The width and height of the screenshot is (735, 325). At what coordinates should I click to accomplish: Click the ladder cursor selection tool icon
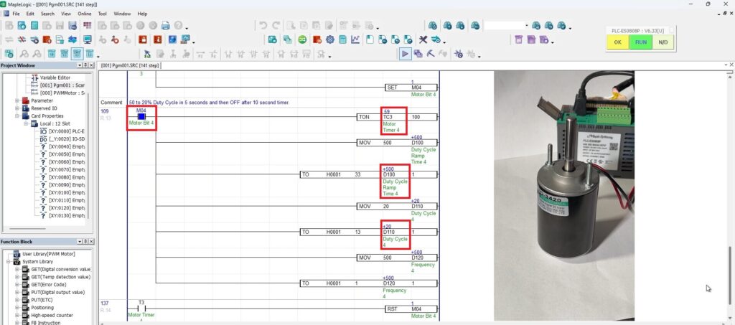coord(147,54)
